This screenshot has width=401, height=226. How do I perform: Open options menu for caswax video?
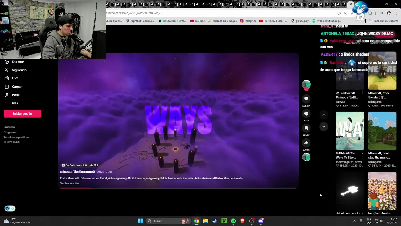[x=362, y=93]
